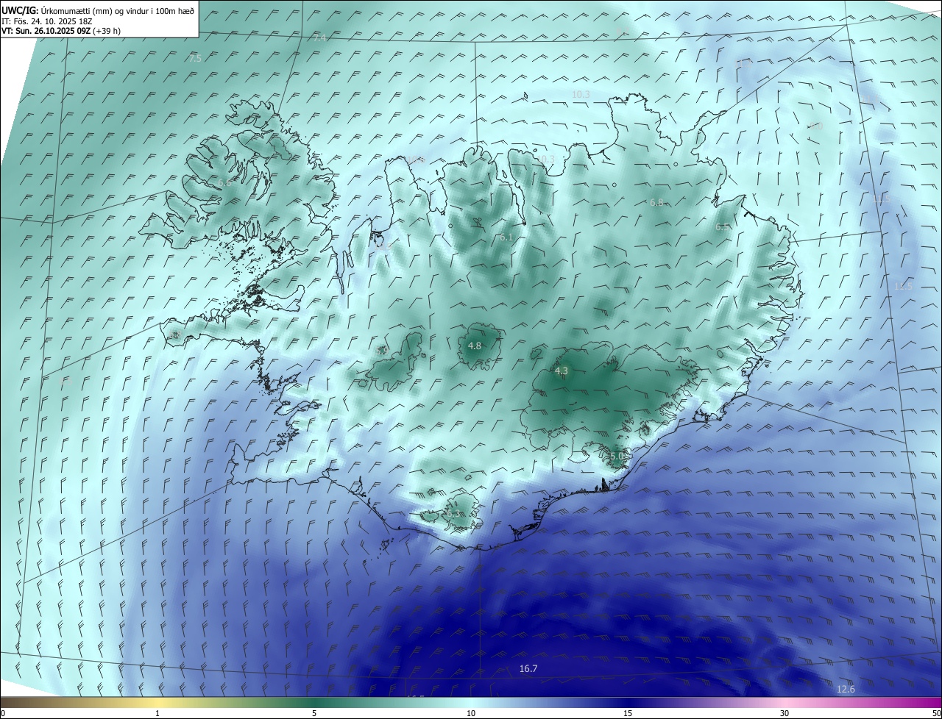Click the colorbar tick label 0
The width and height of the screenshot is (942, 719).
click(3, 713)
